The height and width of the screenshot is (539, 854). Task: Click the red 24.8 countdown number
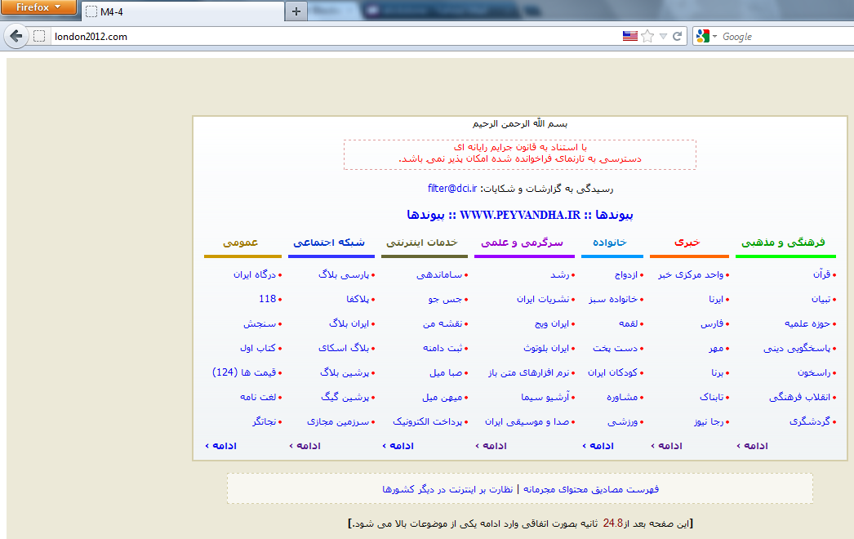click(x=612, y=523)
